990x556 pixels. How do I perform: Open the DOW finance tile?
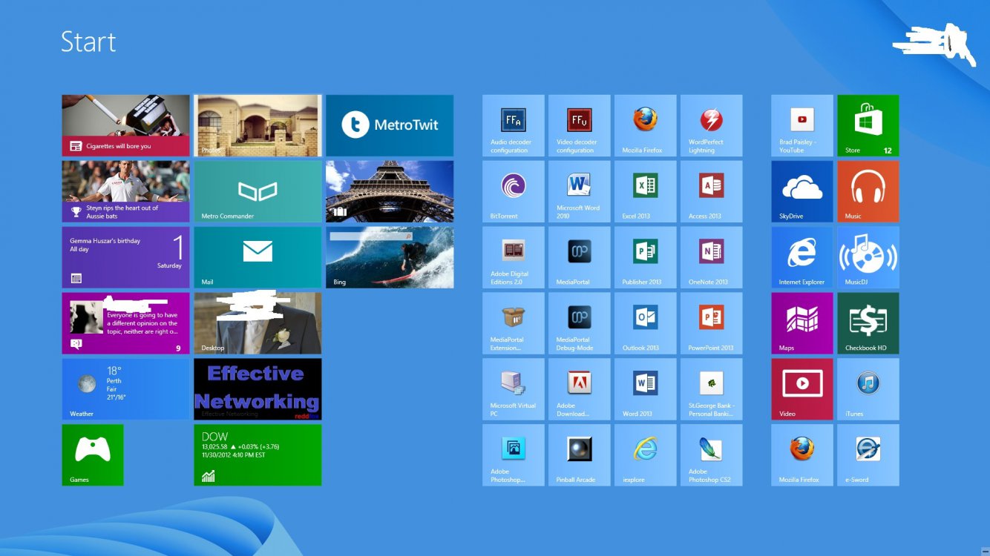coord(258,455)
